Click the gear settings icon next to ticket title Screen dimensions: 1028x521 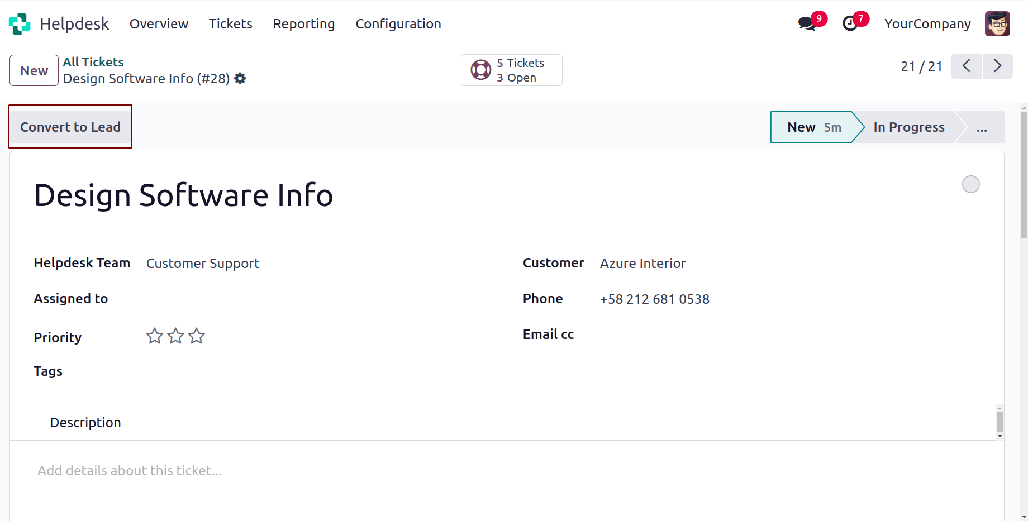(240, 79)
